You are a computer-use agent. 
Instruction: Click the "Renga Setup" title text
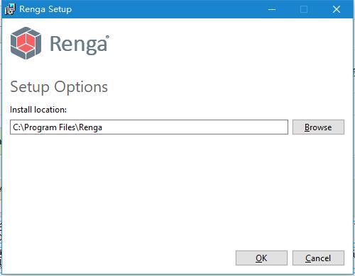click(x=45, y=9)
